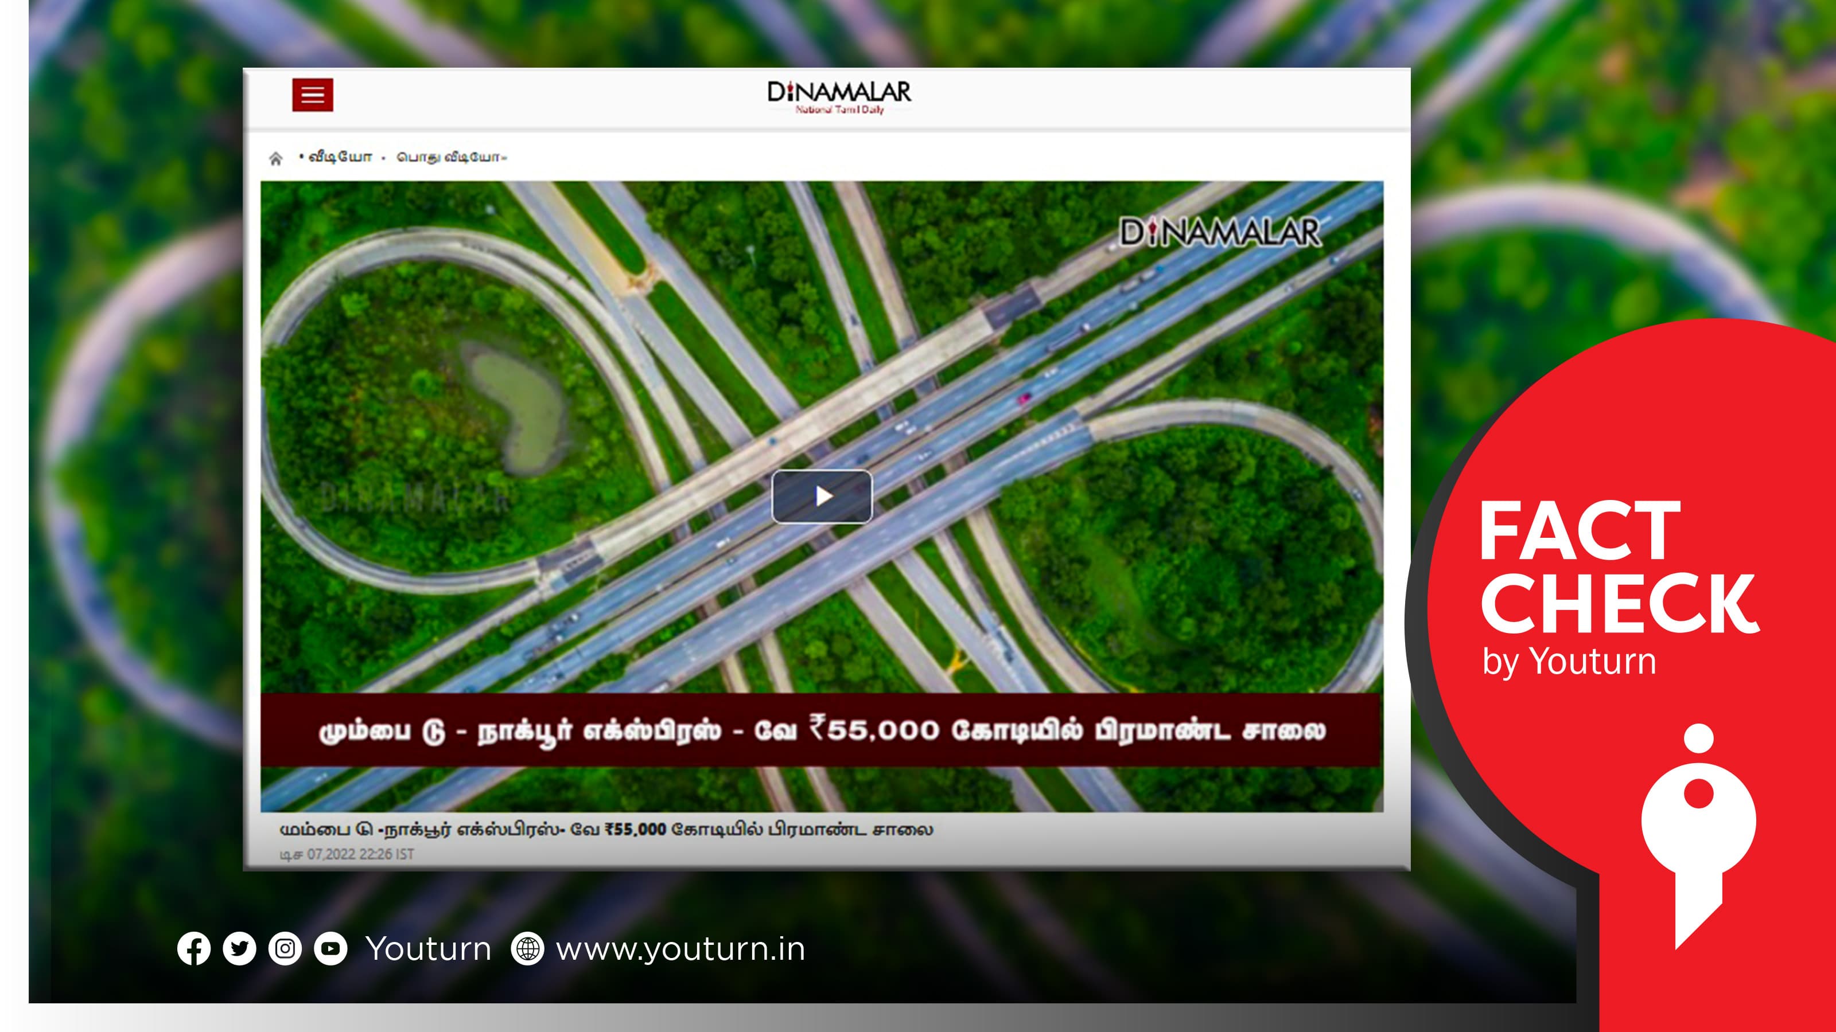Click the globe website icon
The height and width of the screenshot is (1032, 1836).
[x=527, y=949]
